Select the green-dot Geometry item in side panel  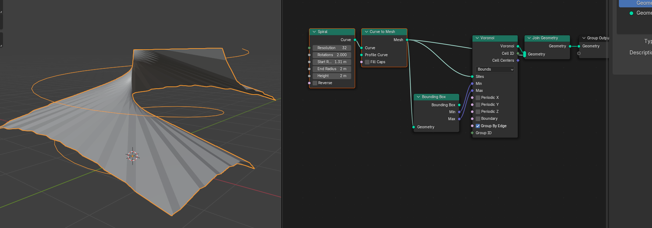click(x=641, y=13)
